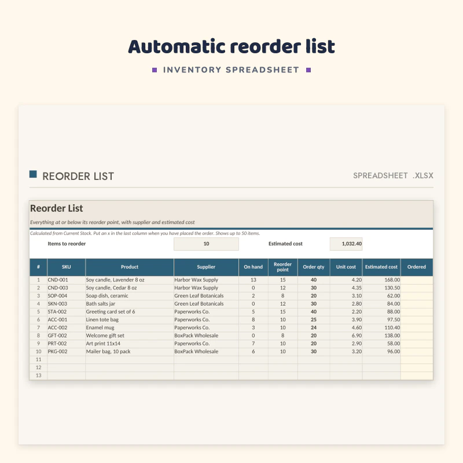The height and width of the screenshot is (463, 463).
Task: Click the CND-003 SKU cell
Action: 66,288
